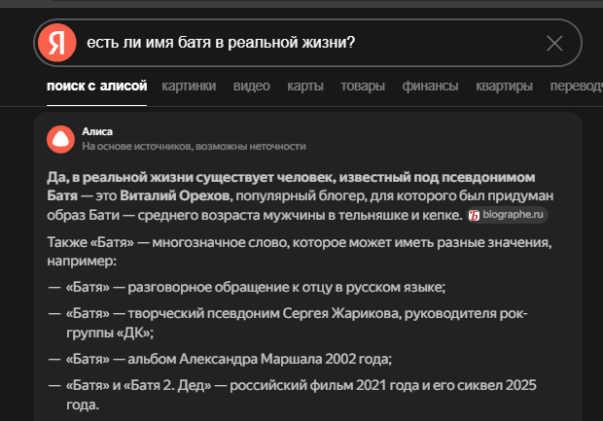
Task: Open the карты tab
Action: click(x=305, y=86)
